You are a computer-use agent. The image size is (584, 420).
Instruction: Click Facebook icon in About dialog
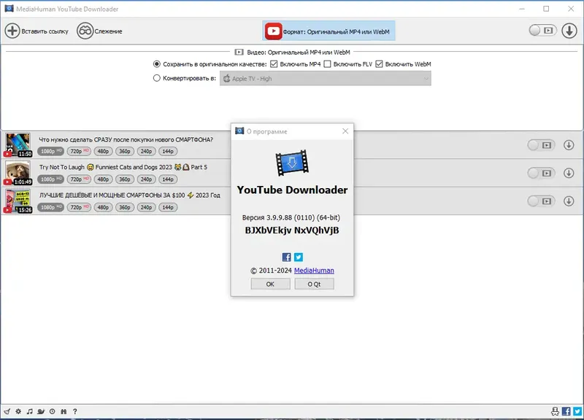pyautogui.click(x=286, y=257)
